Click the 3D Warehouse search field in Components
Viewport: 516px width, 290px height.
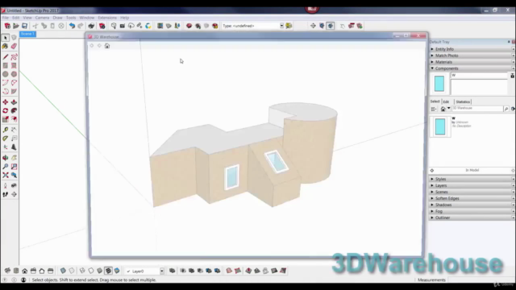pyautogui.click(x=477, y=108)
